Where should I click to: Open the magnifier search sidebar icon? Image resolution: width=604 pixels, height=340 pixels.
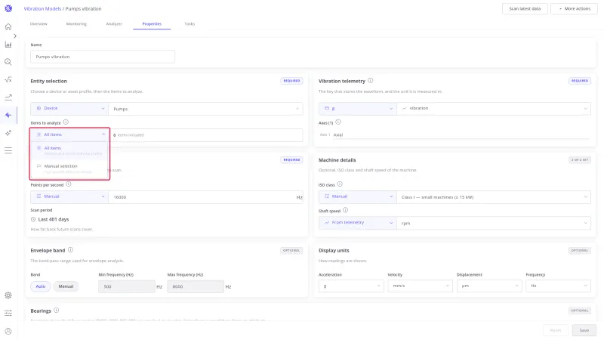[8, 62]
